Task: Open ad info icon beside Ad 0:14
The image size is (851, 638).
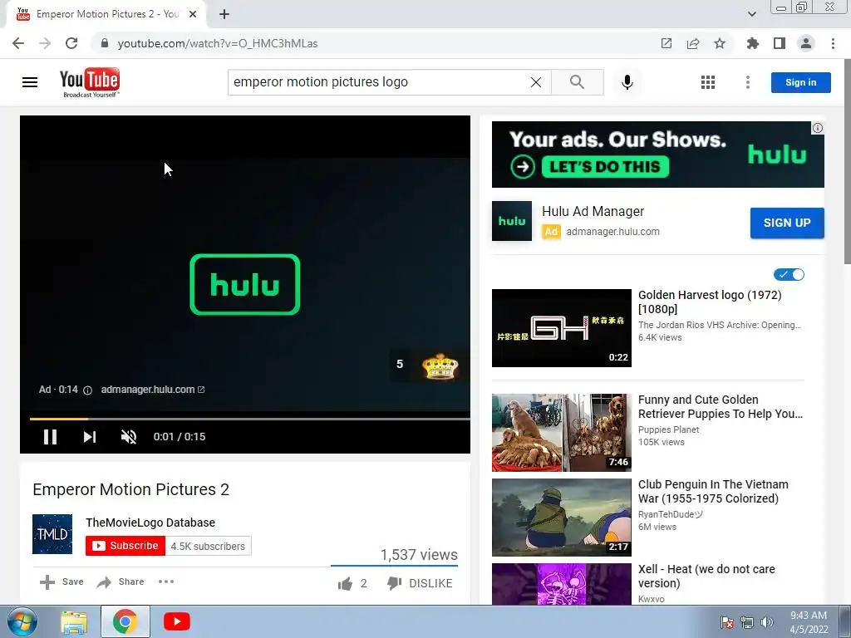Action: coord(87,390)
